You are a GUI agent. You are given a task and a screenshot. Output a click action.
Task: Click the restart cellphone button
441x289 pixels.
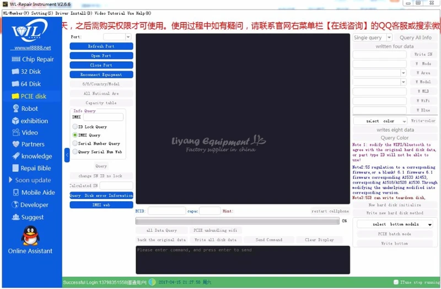point(330,211)
